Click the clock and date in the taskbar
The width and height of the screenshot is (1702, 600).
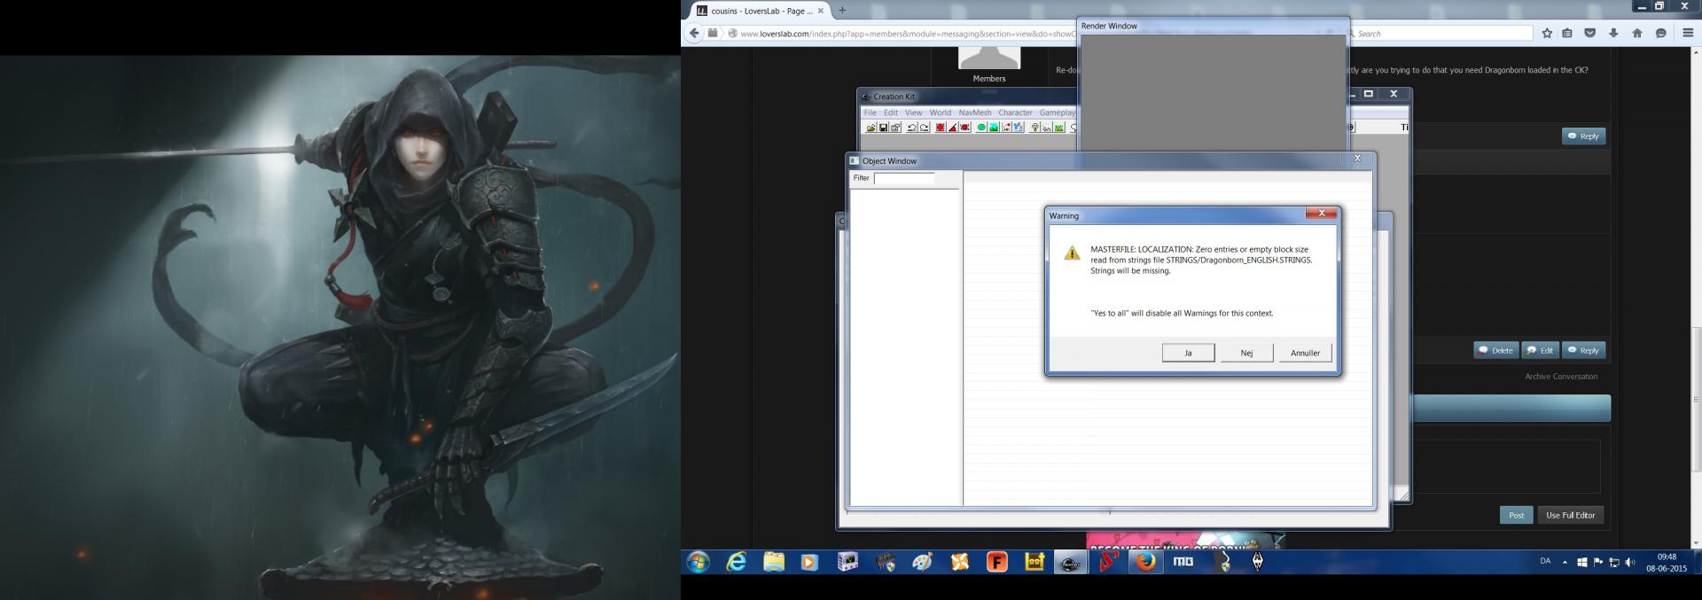point(1667,563)
